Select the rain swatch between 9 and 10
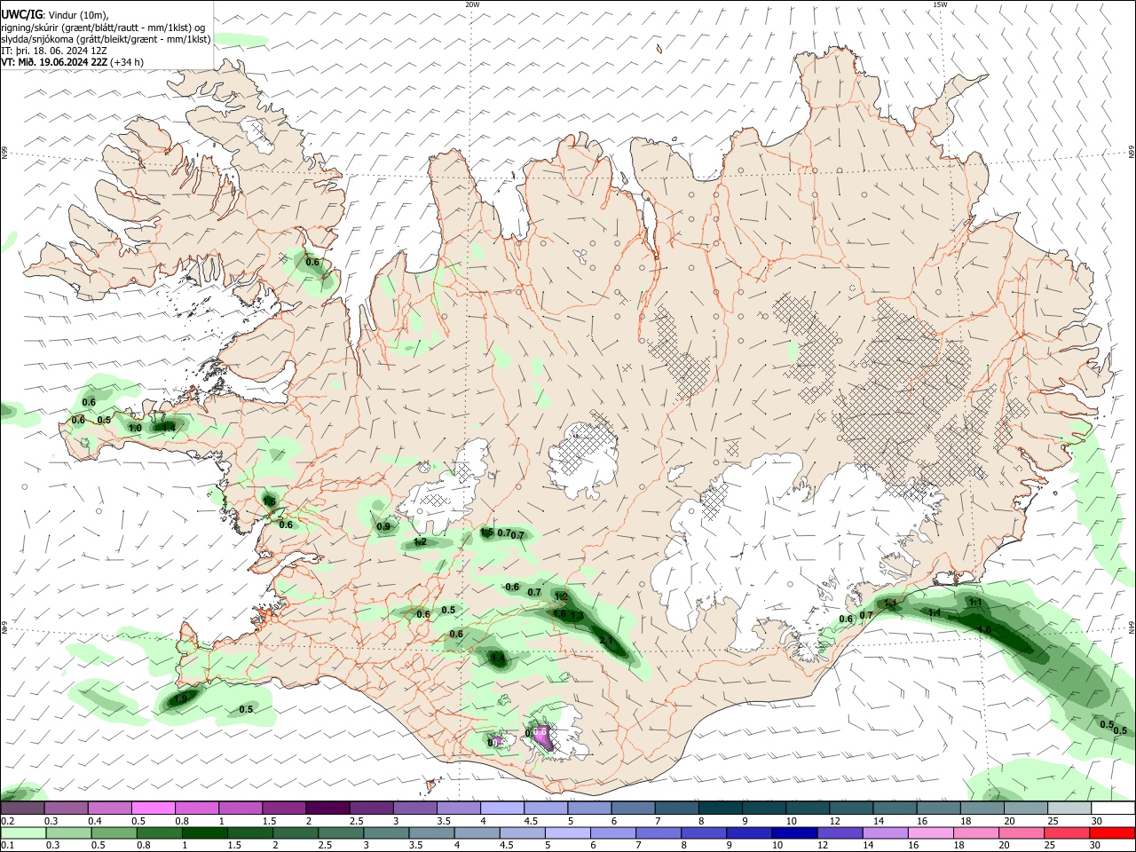The width and height of the screenshot is (1136, 852). [749, 833]
